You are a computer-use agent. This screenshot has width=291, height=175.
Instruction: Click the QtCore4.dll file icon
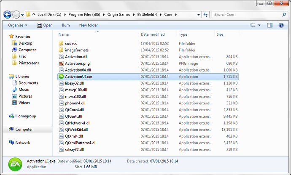(61, 110)
